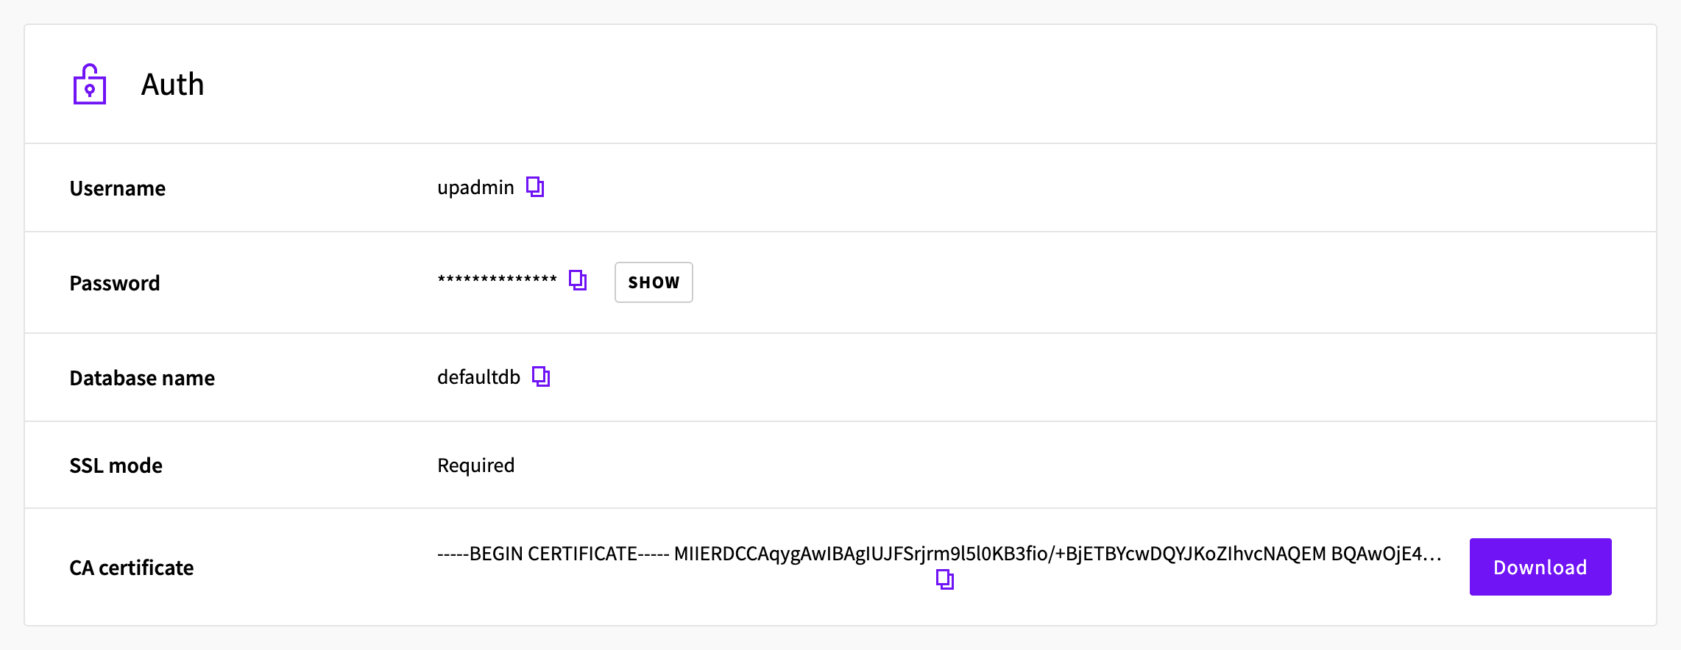Download the CA certificate
1681x650 pixels.
coord(1540,567)
